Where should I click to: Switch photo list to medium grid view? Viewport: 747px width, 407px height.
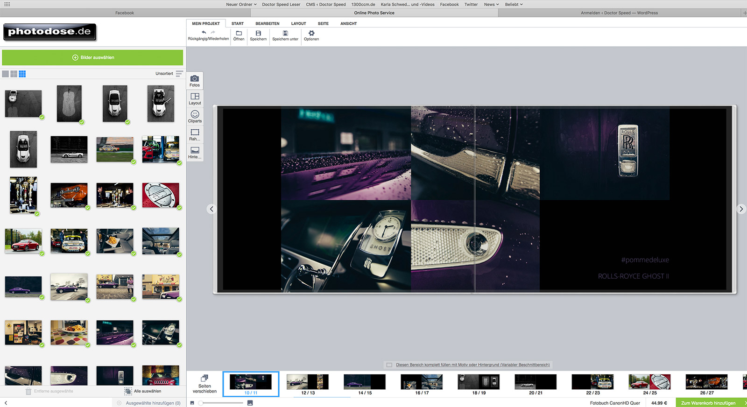coord(14,74)
